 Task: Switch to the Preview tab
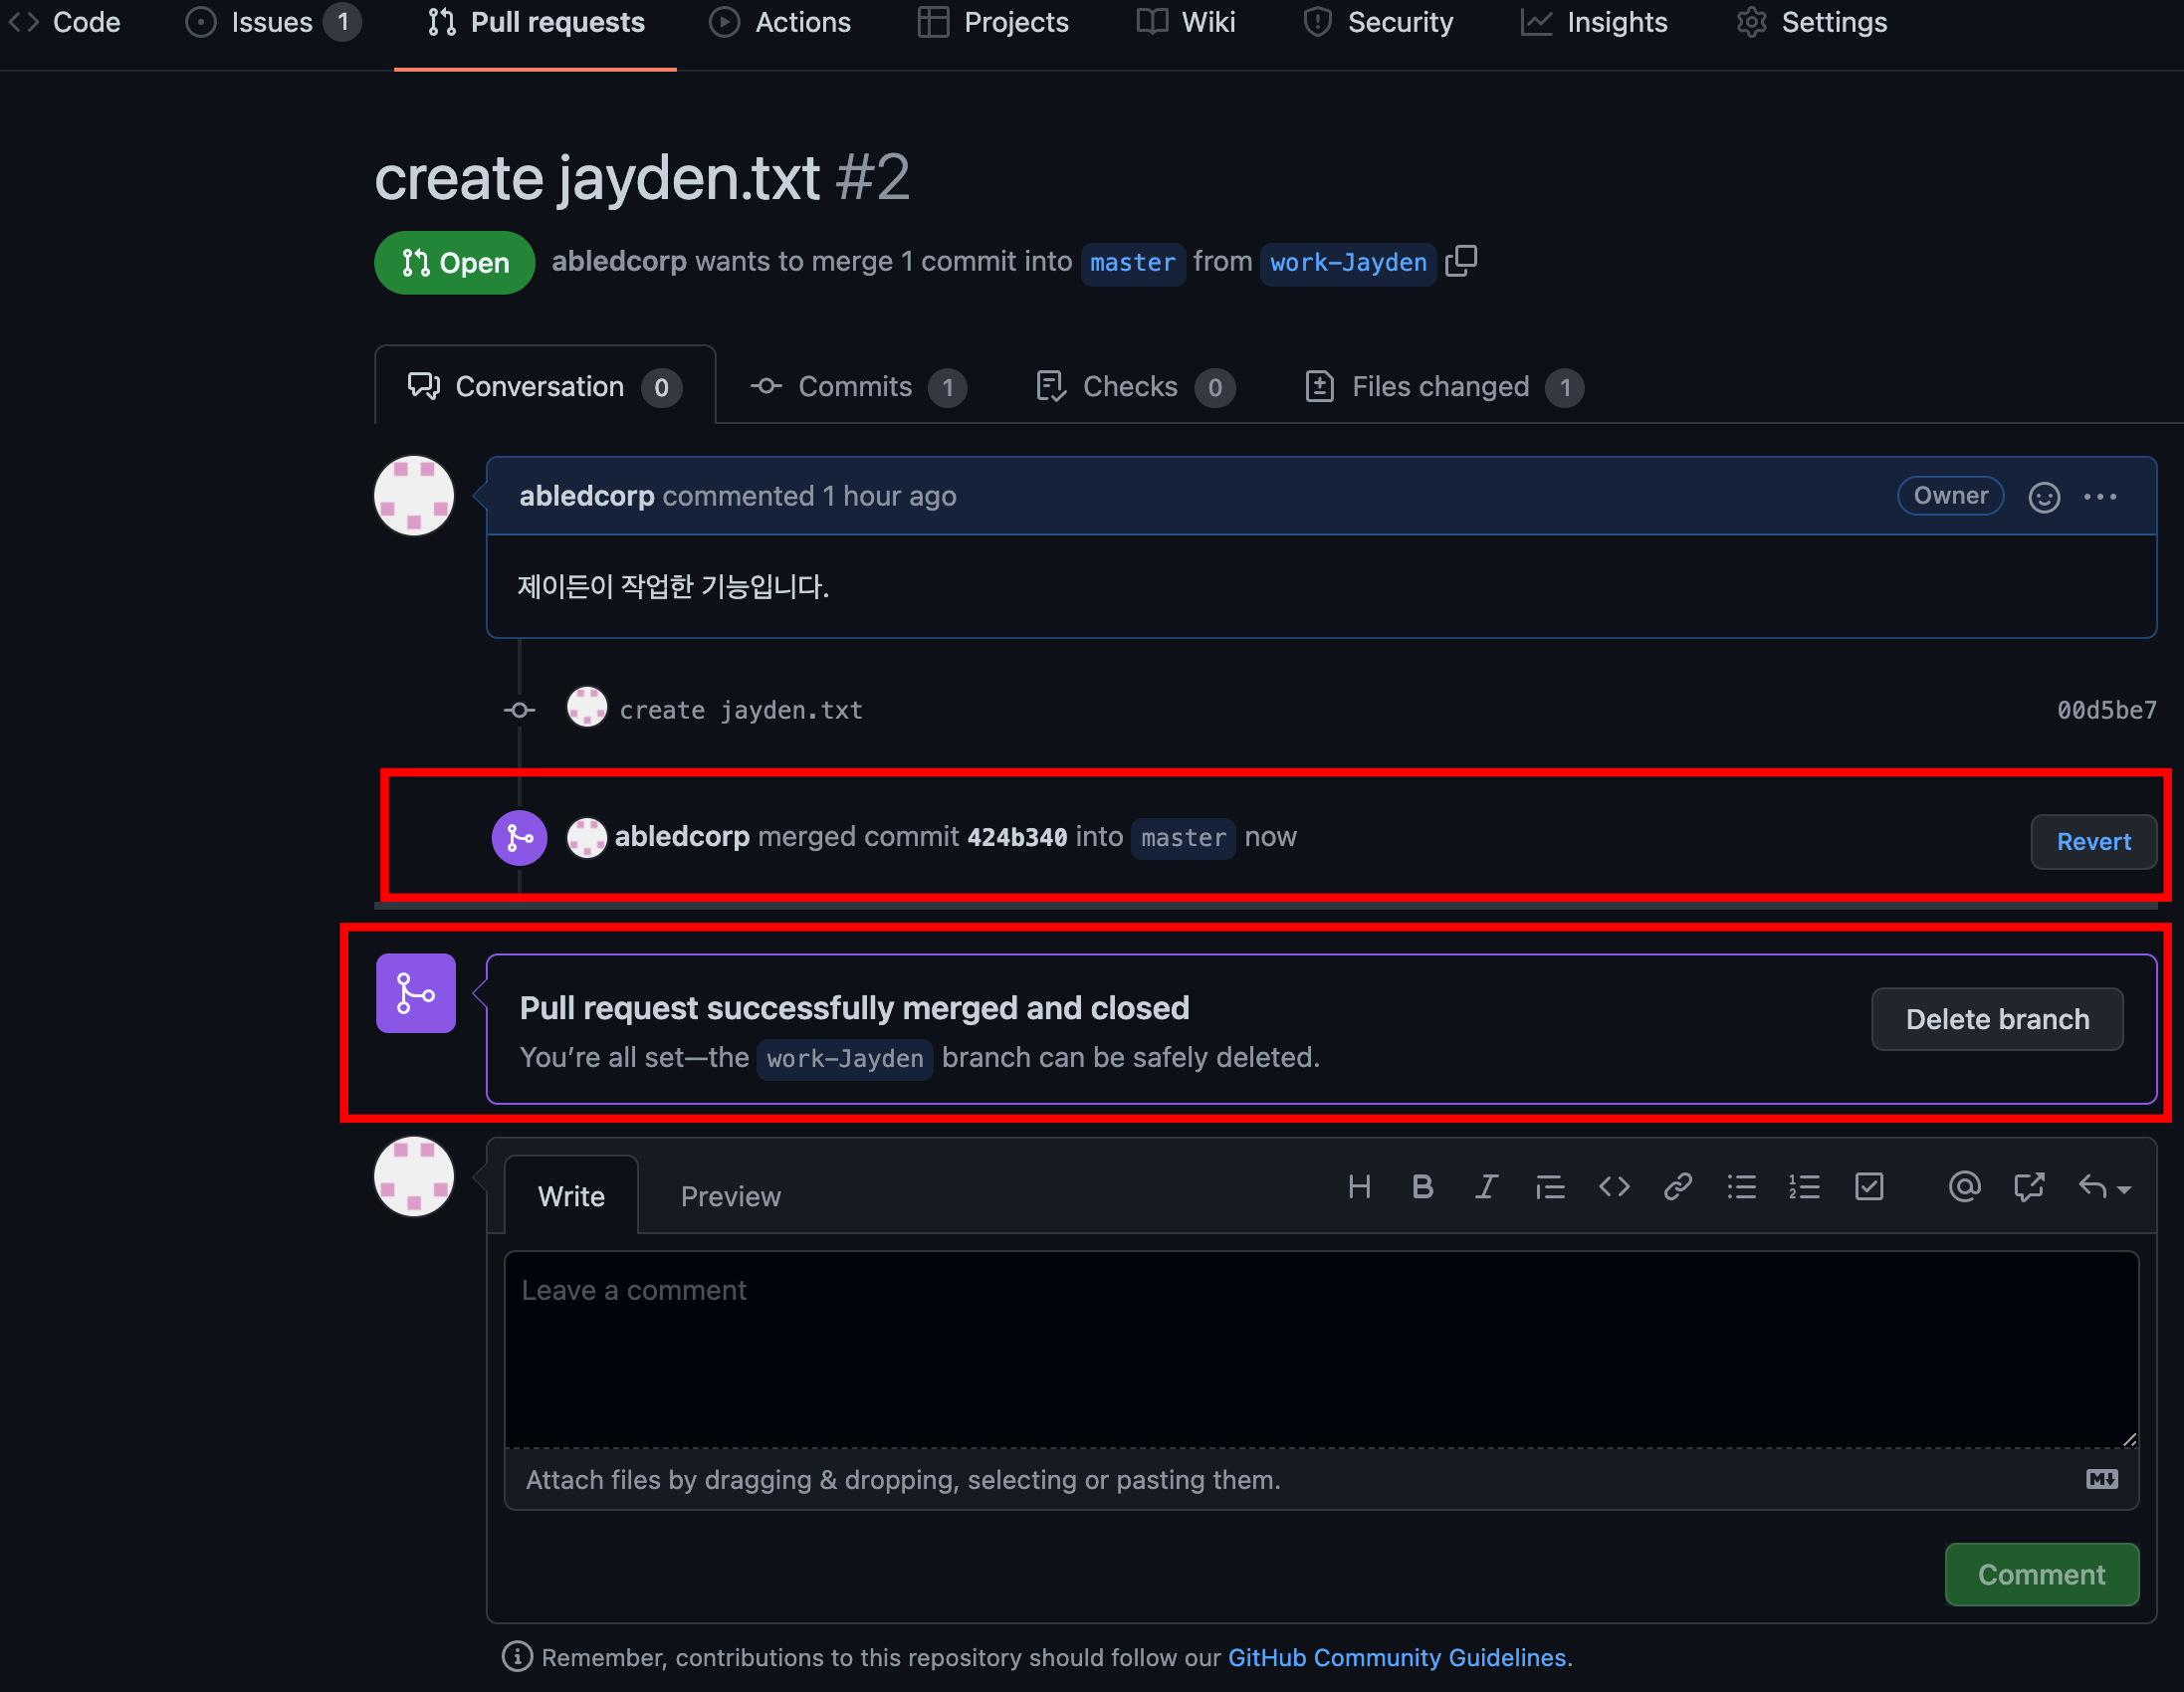click(x=730, y=1196)
